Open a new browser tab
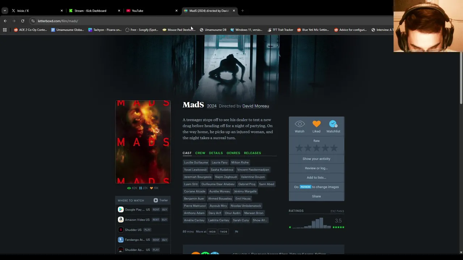The image size is (463, 260). click(242, 11)
